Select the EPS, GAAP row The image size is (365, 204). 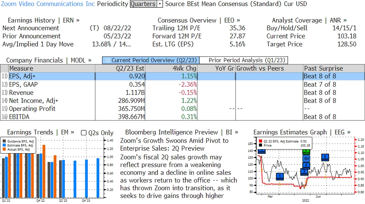(182, 85)
